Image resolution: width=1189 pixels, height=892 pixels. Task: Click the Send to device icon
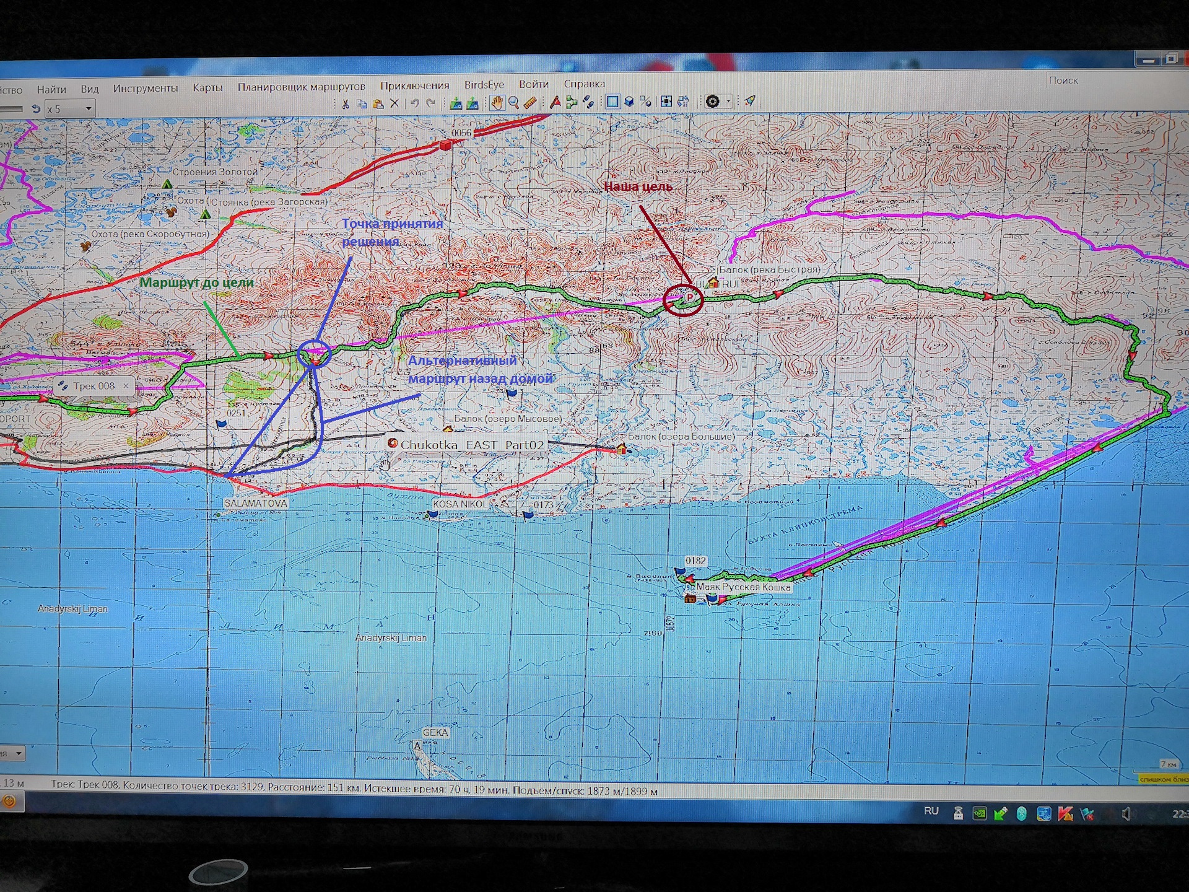point(456,103)
